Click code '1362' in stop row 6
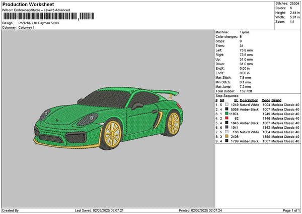Image resolution: width=302 pixels, height=214 pixels. pyautogui.click(x=266, y=128)
